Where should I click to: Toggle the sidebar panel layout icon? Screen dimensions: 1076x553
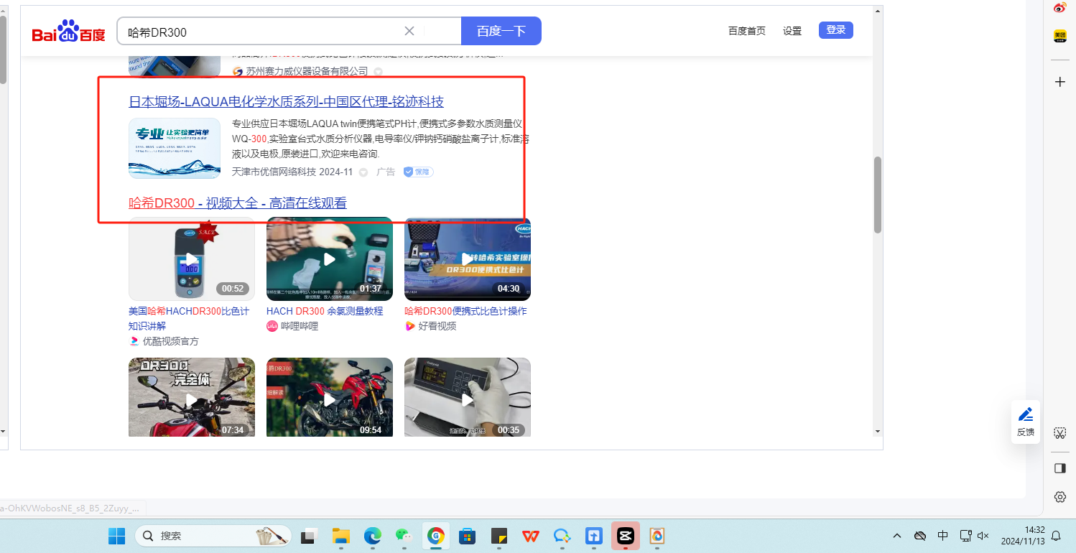point(1059,468)
